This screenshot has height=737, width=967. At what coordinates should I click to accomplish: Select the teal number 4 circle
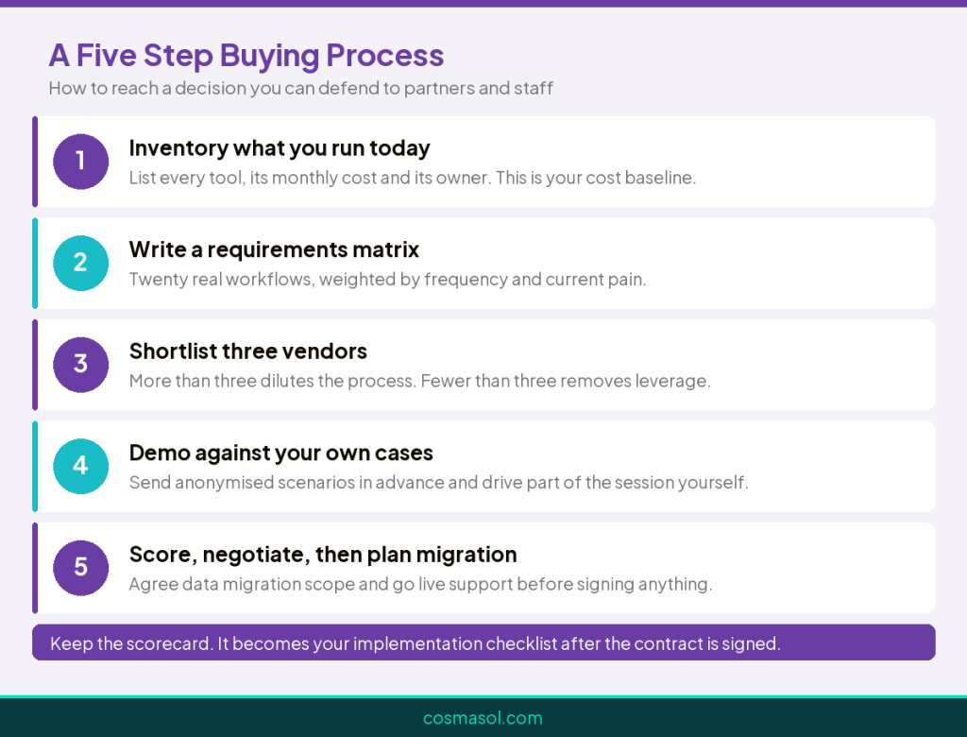tap(81, 466)
